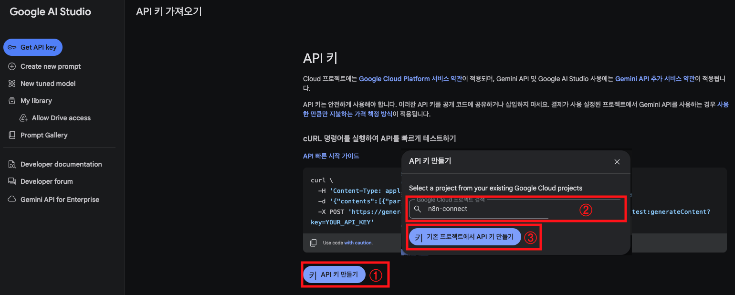This screenshot has height=295, width=735.
Task: Click the magnifier icon in project search
Action: click(x=418, y=209)
